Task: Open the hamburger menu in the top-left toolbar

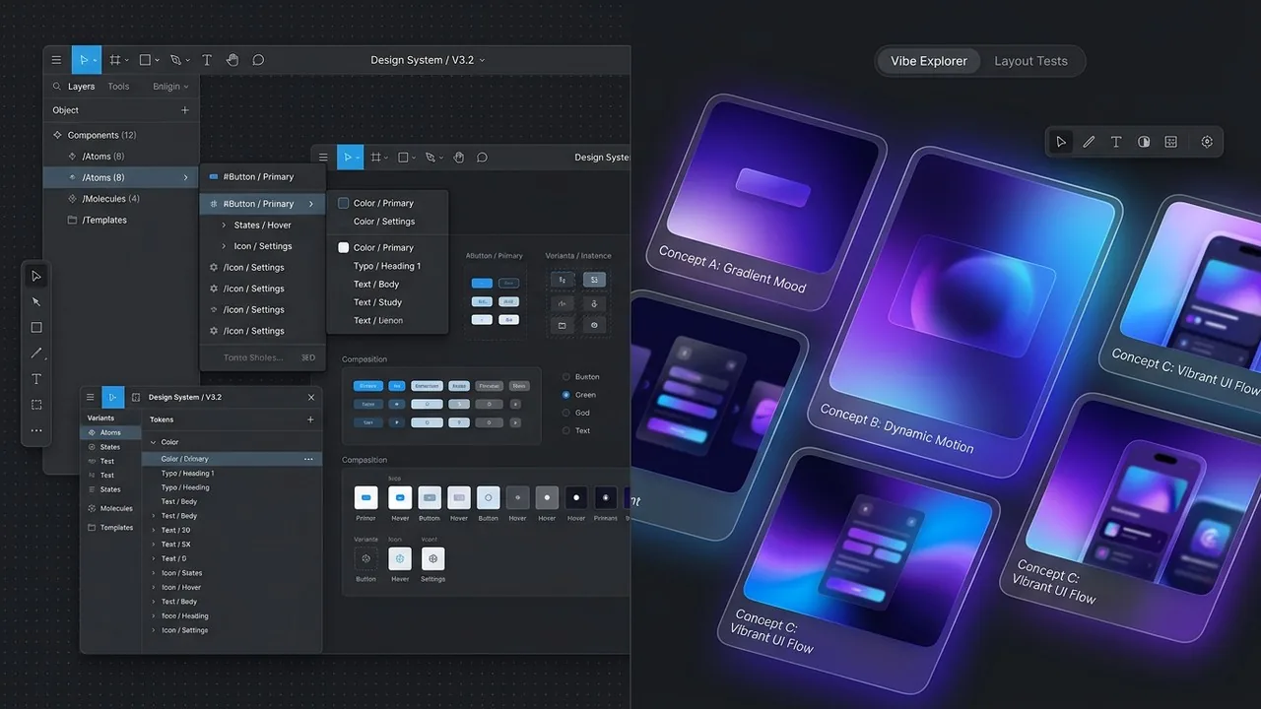Action: pos(56,60)
